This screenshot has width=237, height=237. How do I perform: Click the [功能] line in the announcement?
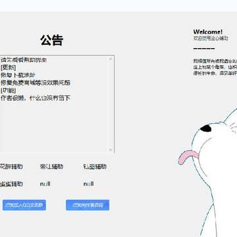click(x=8, y=90)
